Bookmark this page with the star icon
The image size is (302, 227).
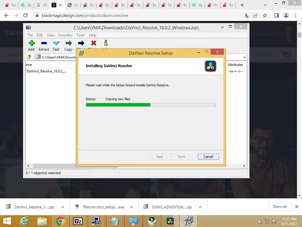[265, 15]
